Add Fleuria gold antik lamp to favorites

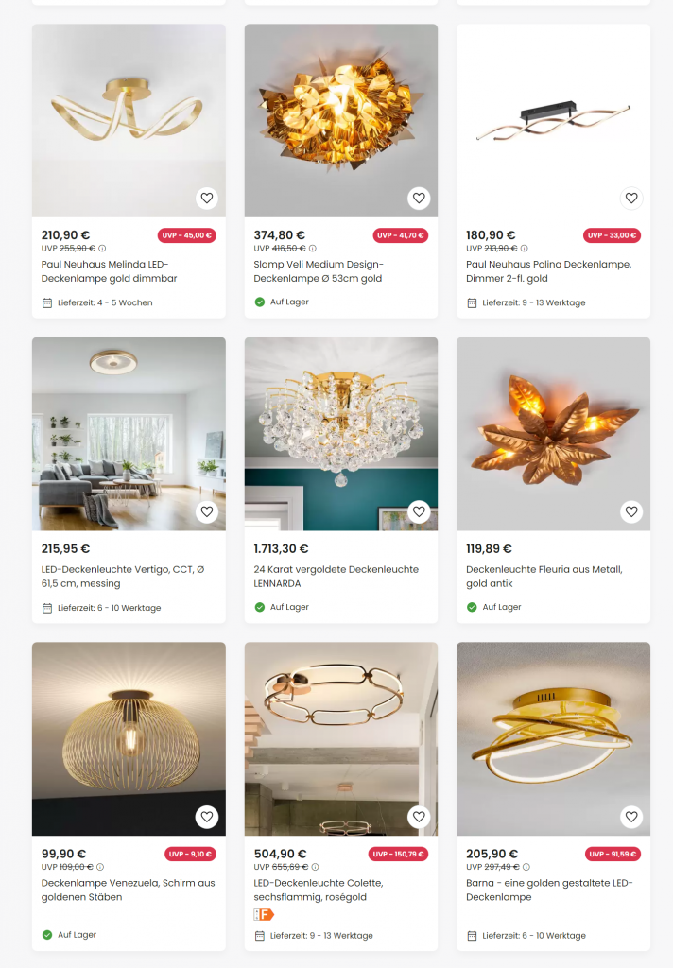pos(631,511)
